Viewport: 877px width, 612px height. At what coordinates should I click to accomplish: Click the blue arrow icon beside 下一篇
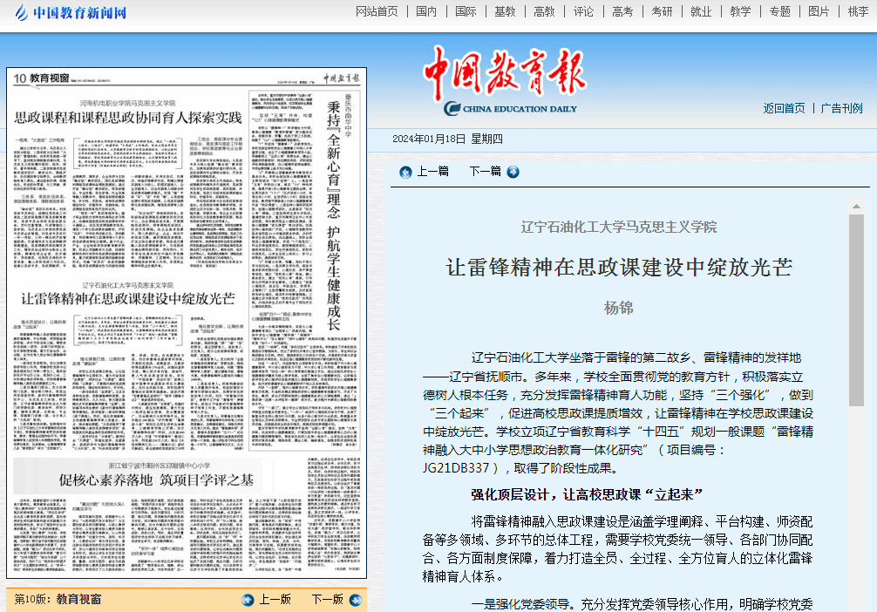[513, 172]
